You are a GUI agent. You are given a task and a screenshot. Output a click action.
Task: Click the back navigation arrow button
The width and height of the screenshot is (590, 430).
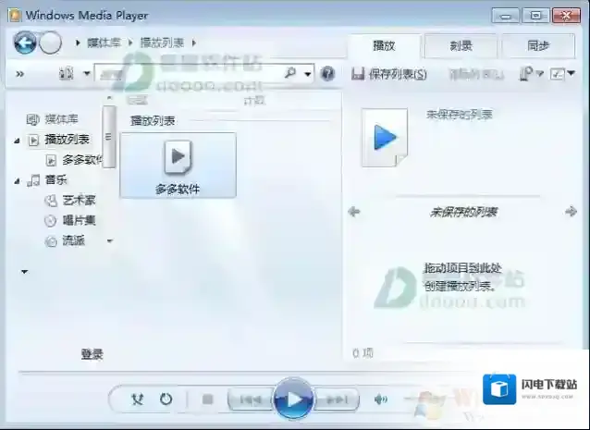[25, 43]
